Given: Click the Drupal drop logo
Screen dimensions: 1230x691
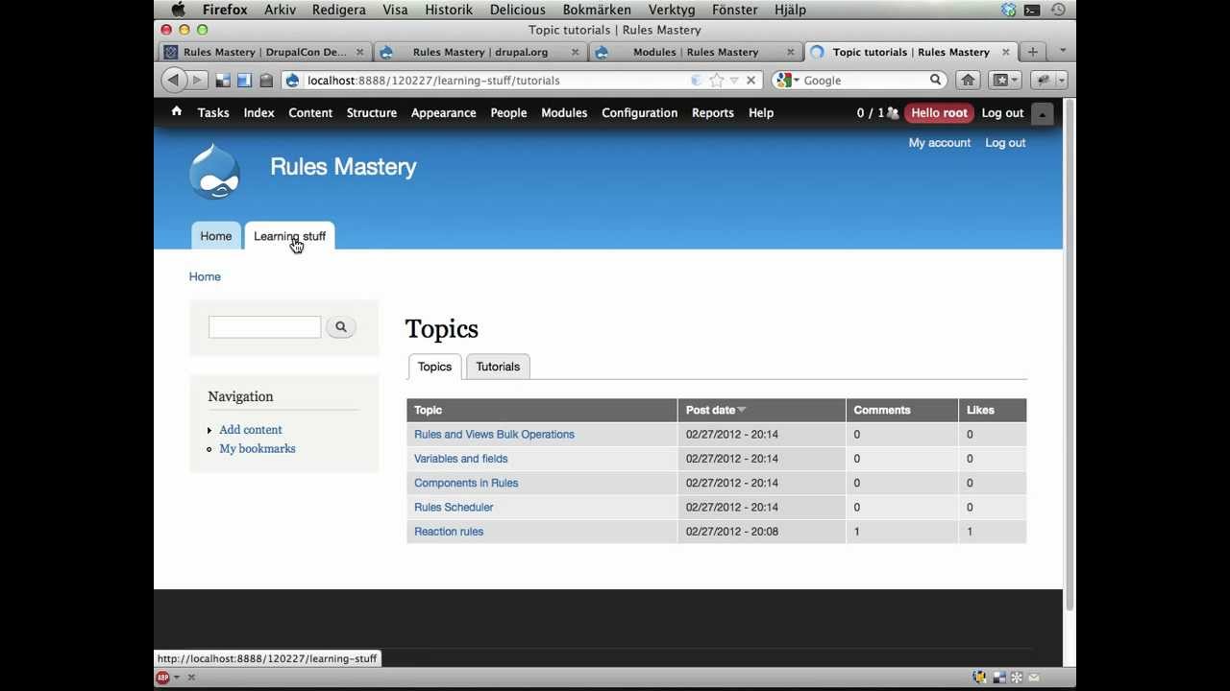Looking at the screenshot, I should point(214,171).
